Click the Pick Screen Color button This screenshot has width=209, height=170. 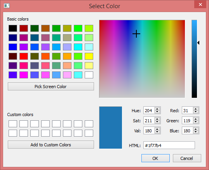coord(51,87)
